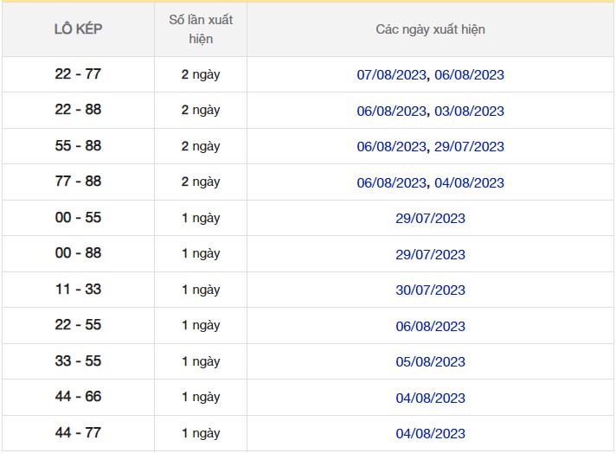Open 04/08/2023 link for pair 44 - 77
The width and height of the screenshot is (616, 453).
click(x=430, y=434)
